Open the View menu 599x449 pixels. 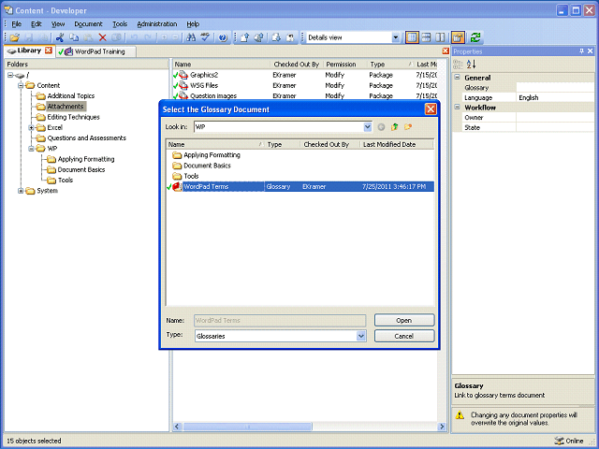click(58, 24)
